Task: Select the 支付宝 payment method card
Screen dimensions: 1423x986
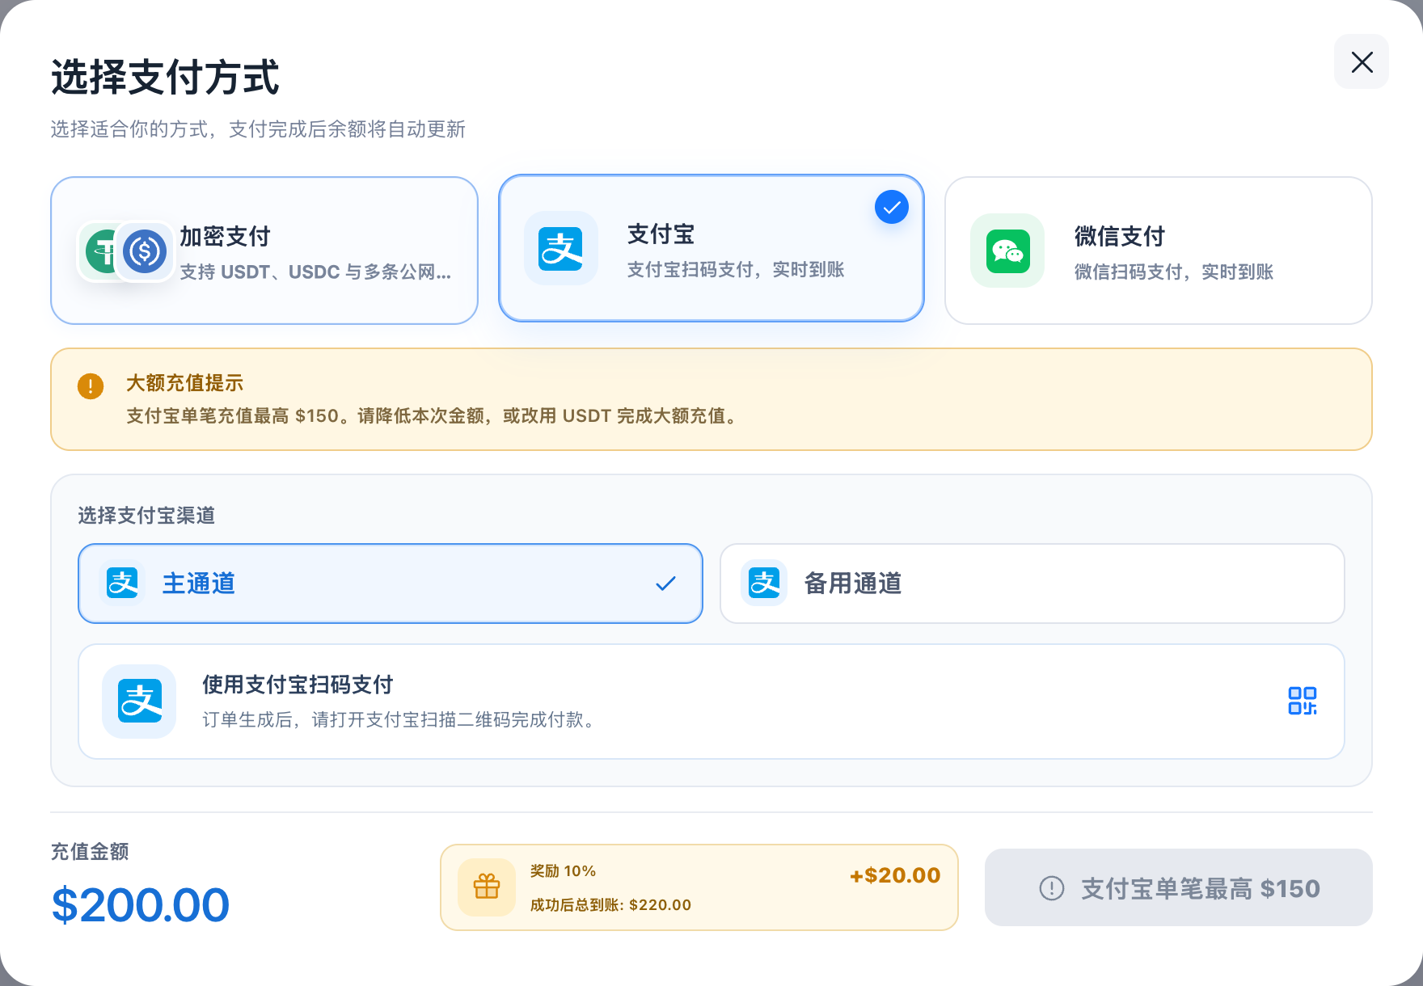Action: click(x=711, y=248)
